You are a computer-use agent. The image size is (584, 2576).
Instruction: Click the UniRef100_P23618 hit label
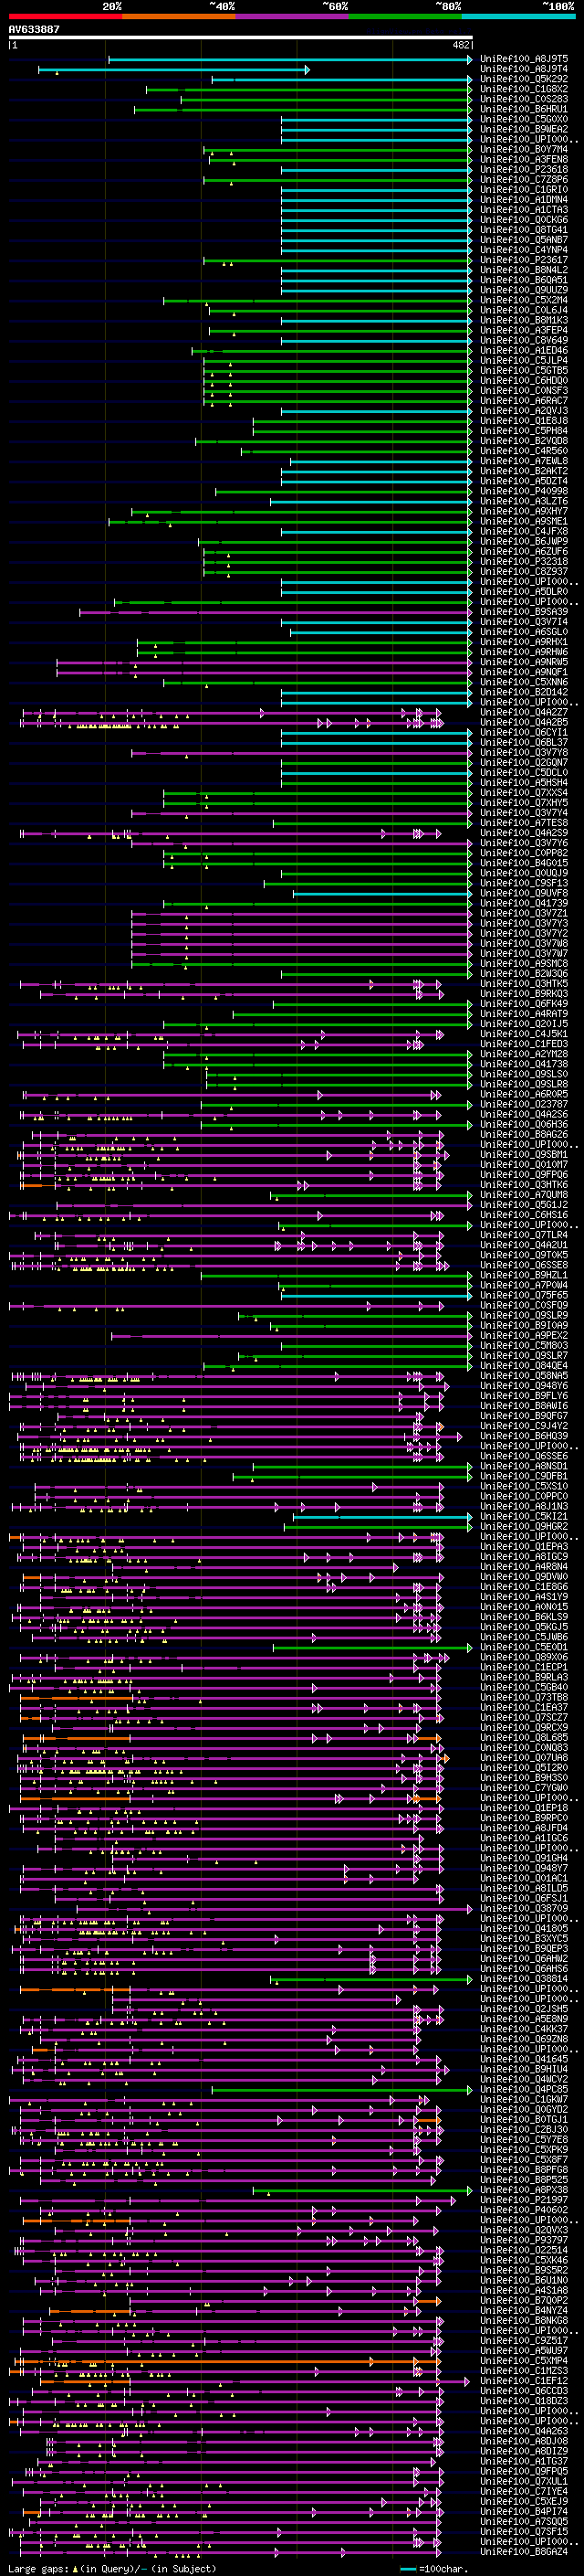(524, 170)
